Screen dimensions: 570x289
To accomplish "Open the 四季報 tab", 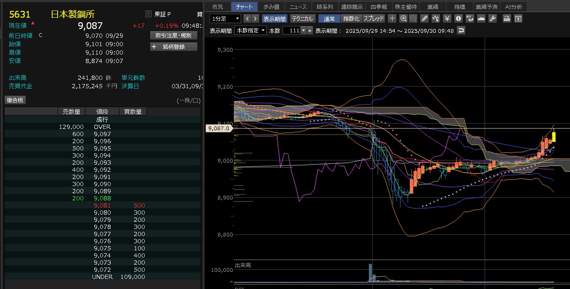I will click(x=379, y=7).
